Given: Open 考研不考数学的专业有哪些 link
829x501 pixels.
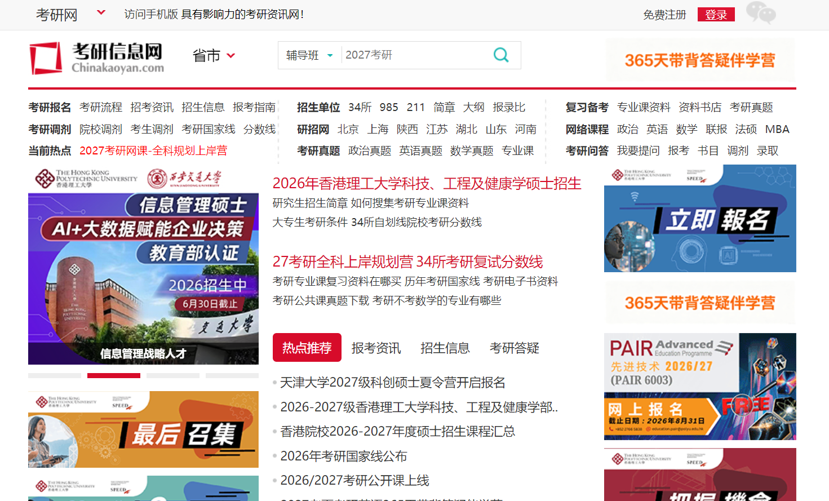Looking at the screenshot, I should click(x=437, y=300).
